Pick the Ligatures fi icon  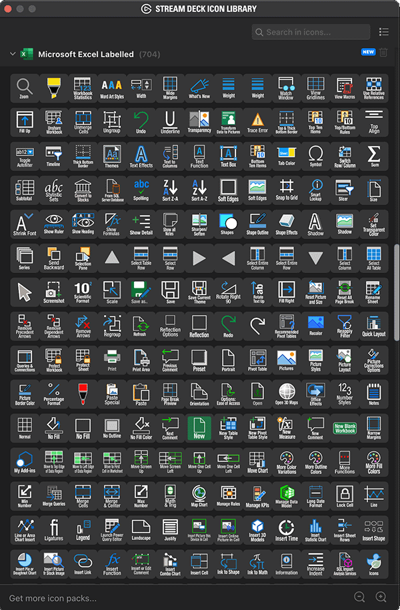[53, 530]
